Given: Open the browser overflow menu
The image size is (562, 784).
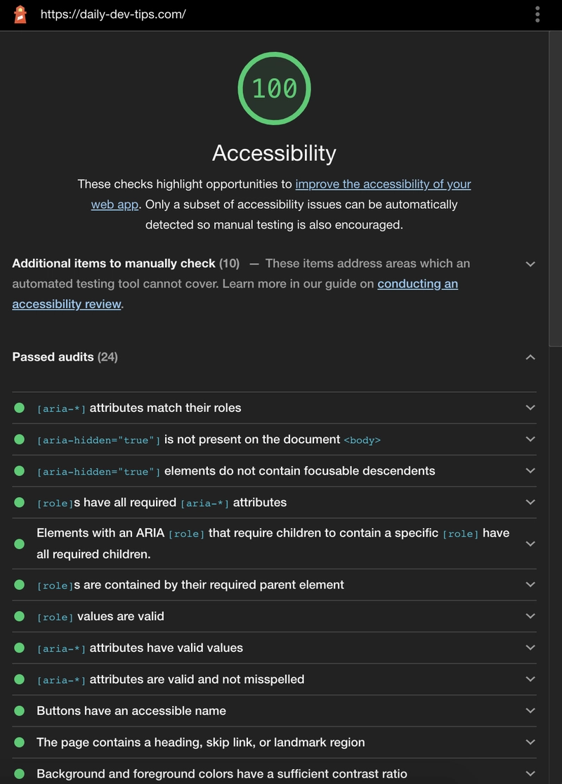Looking at the screenshot, I should [x=537, y=14].
